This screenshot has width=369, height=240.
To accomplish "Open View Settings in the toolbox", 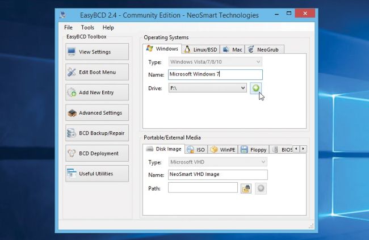I will [97, 52].
